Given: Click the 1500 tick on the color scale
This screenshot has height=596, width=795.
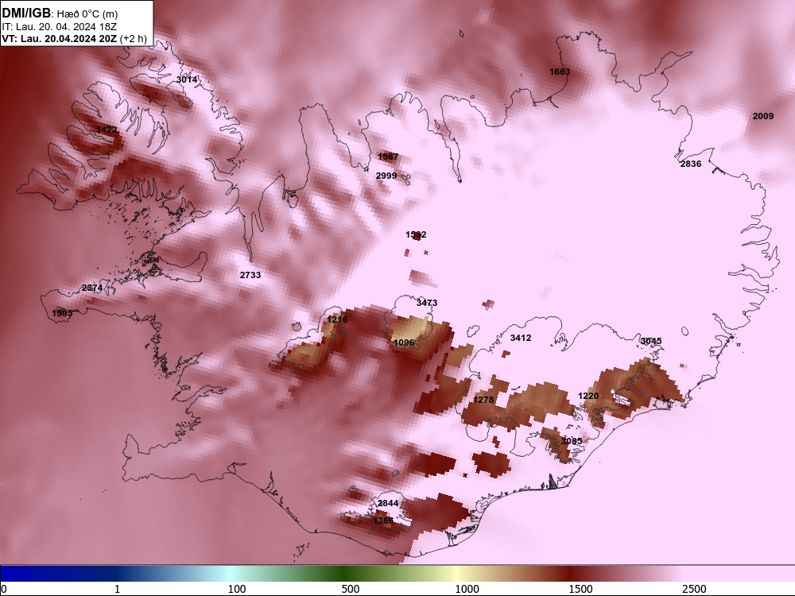Looking at the screenshot, I should [580, 589].
